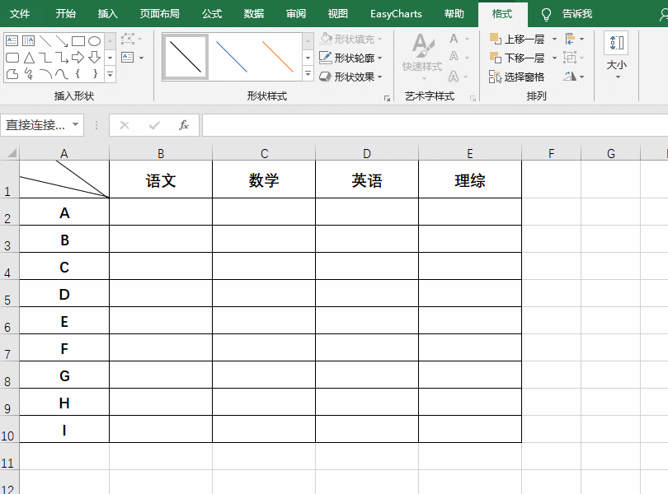Click the Tell me lightbulb icon
The height and width of the screenshot is (494, 668).
click(x=546, y=15)
